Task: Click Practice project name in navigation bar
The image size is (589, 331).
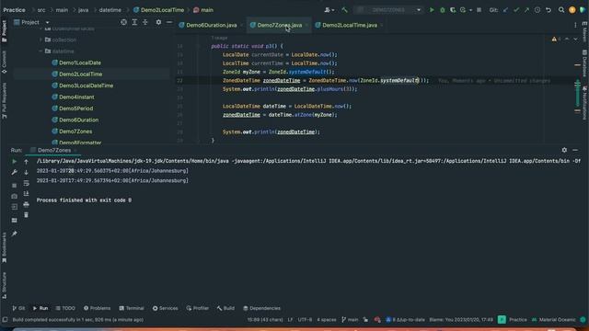Action: point(15,10)
